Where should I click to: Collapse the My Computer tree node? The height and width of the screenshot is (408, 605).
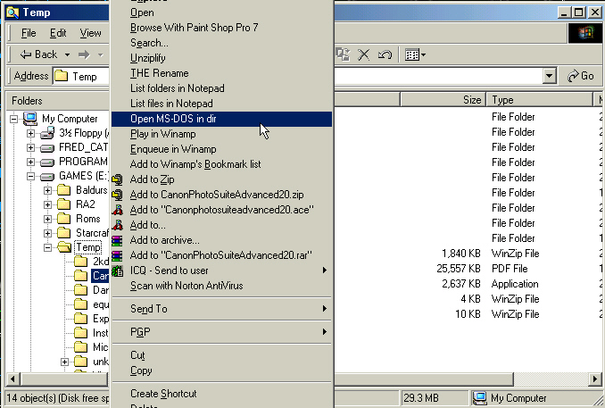point(13,119)
